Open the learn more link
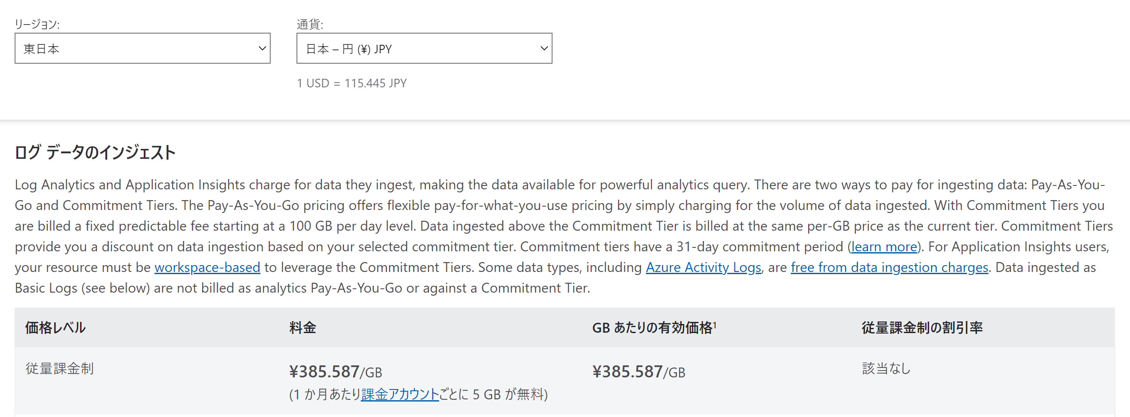The height and width of the screenshot is (417, 1130). pos(884,247)
